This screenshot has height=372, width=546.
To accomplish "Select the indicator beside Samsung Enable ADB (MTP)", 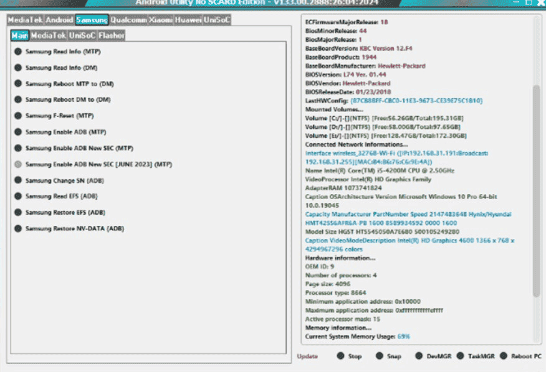I will (17, 132).
